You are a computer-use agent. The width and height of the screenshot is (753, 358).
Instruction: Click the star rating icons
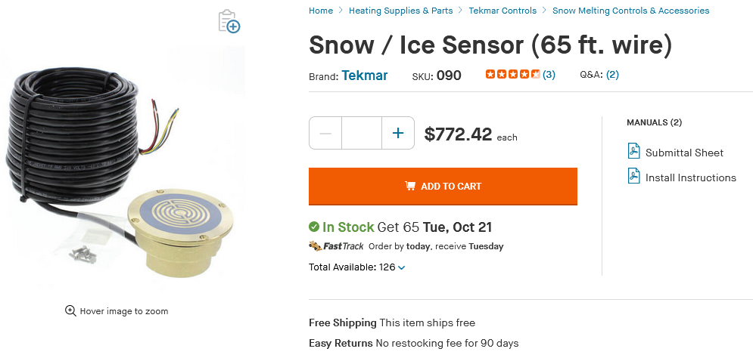[512, 74]
